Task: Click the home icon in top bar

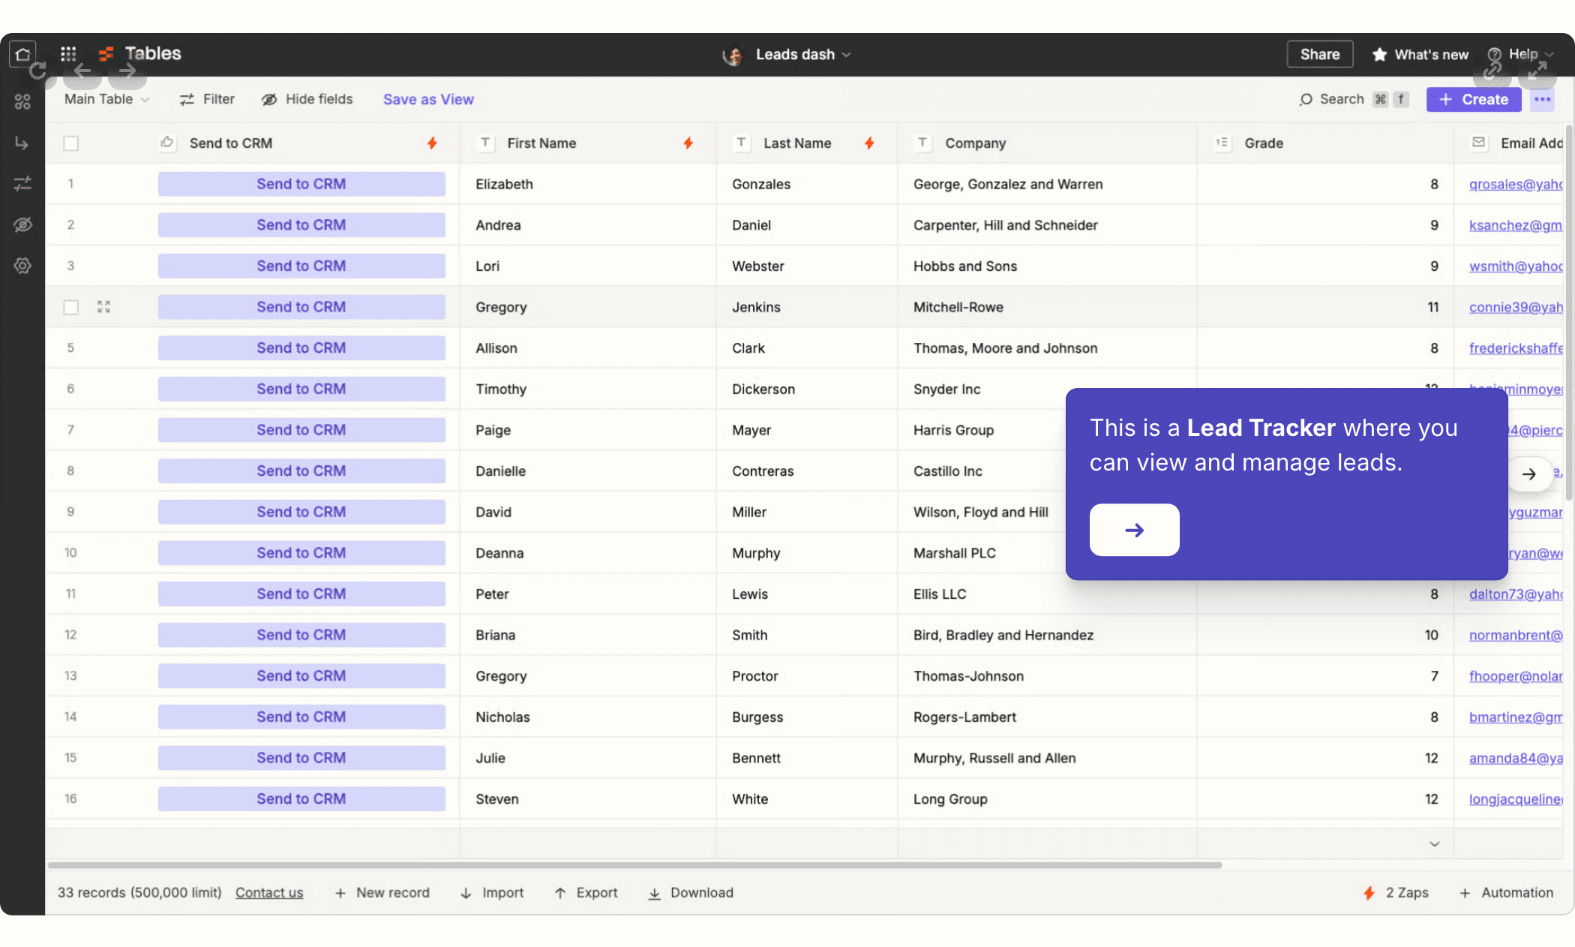Action: [x=22, y=54]
